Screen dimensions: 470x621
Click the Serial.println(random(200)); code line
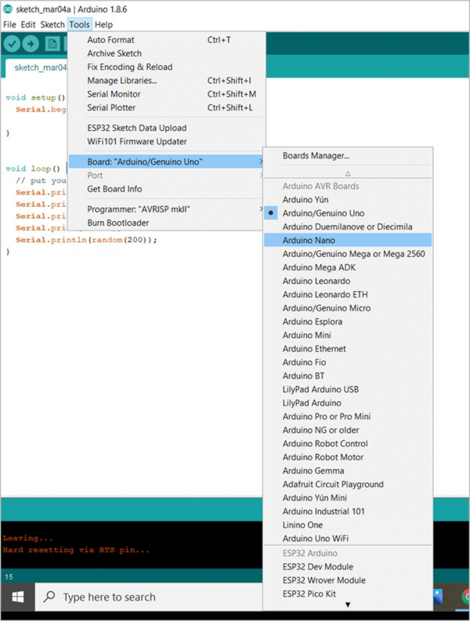86,240
